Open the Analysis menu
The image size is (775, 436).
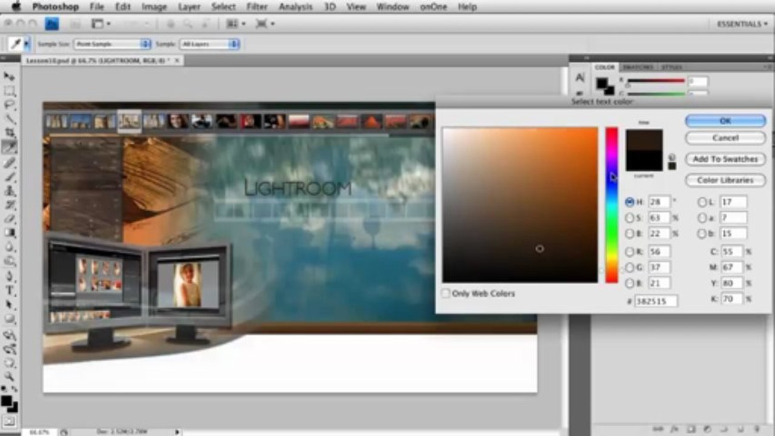click(x=295, y=7)
